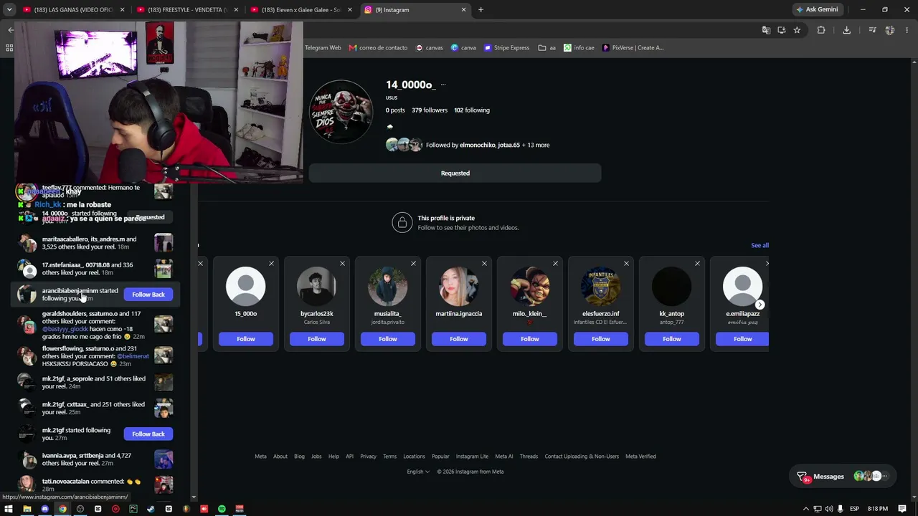Click the install app icon in address bar

click(781, 30)
